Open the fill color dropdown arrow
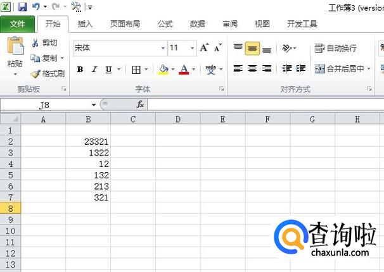Screen dimensions: 384x272 (173, 70)
